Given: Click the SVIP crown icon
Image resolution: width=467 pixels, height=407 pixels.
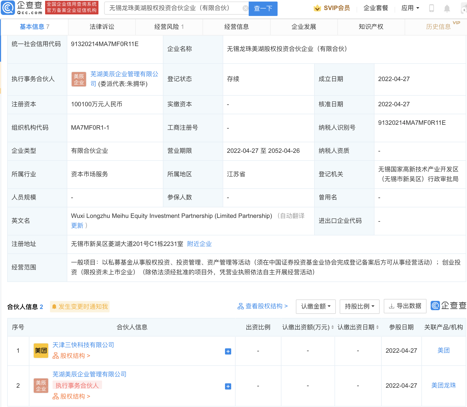Looking at the screenshot, I should [317, 8].
